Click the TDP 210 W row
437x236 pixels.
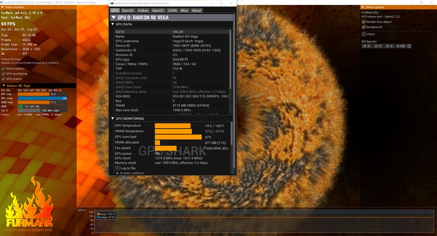(x=172, y=69)
